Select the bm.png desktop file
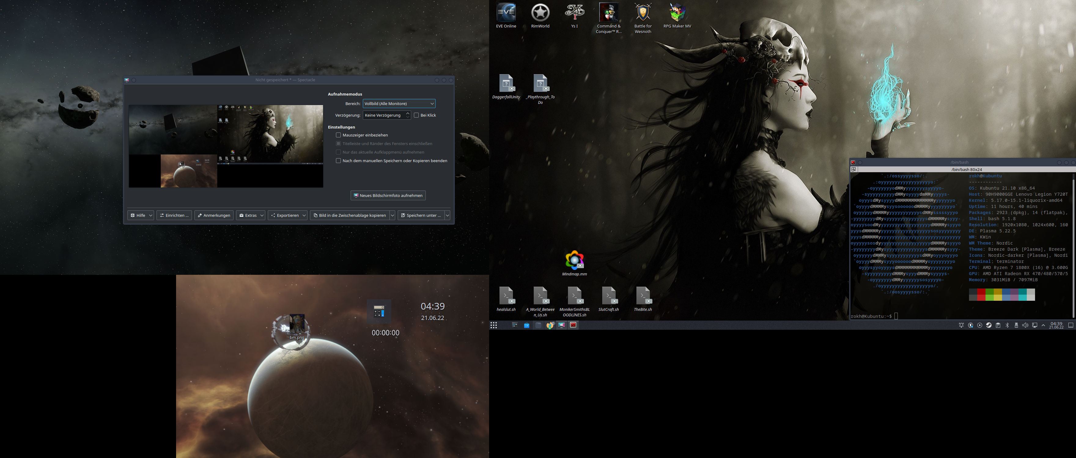Image resolution: width=1076 pixels, height=458 pixels. pyautogui.click(x=297, y=327)
